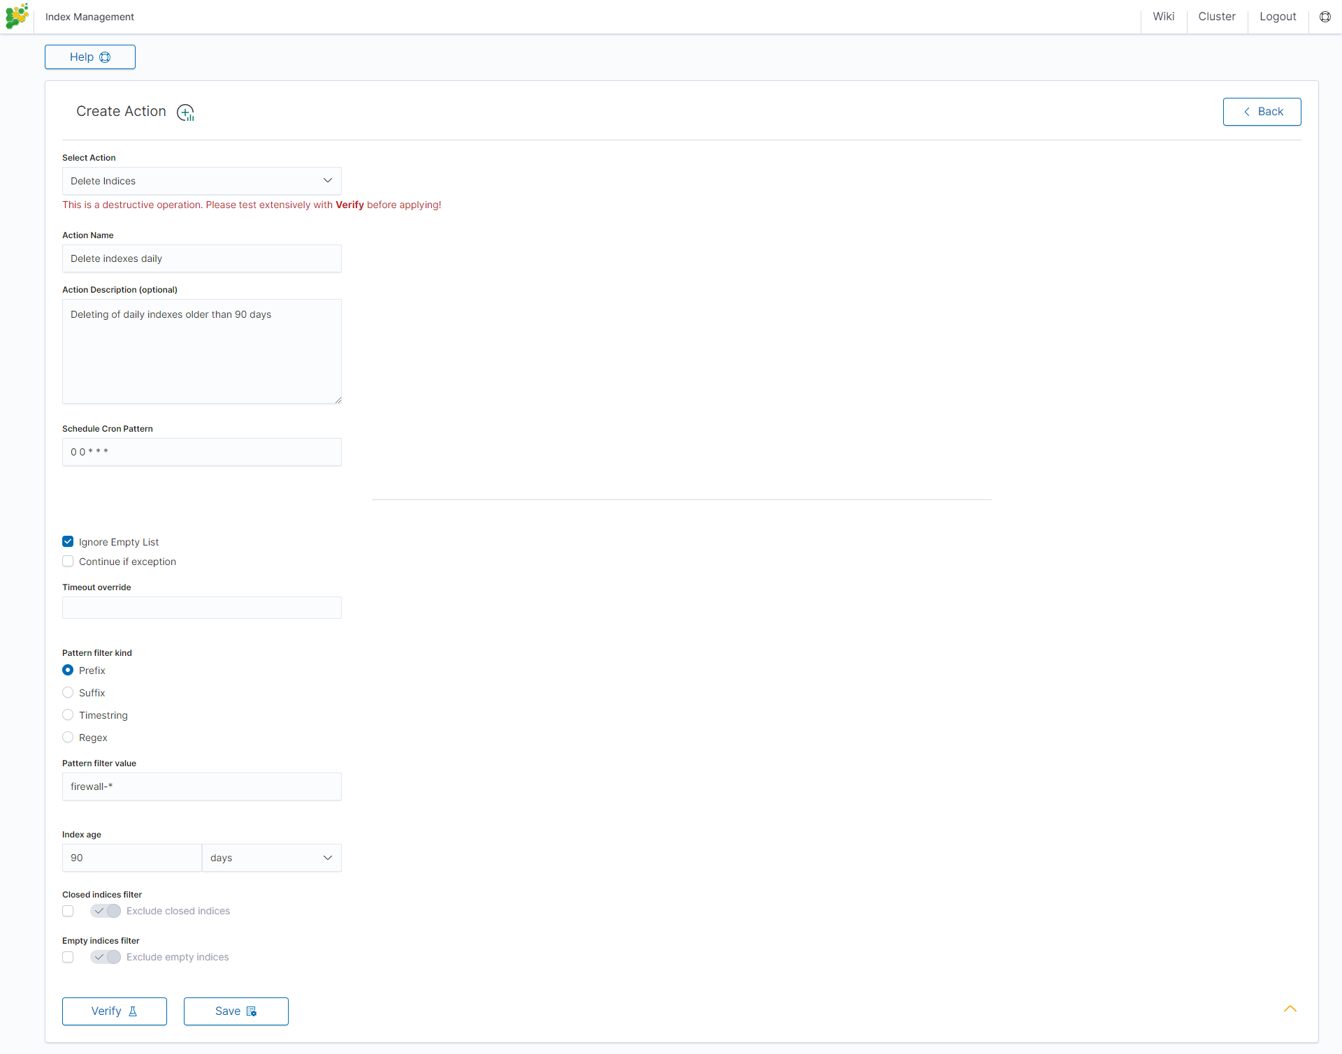
Task: Click the Create Action plus icon
Action: 185,112
